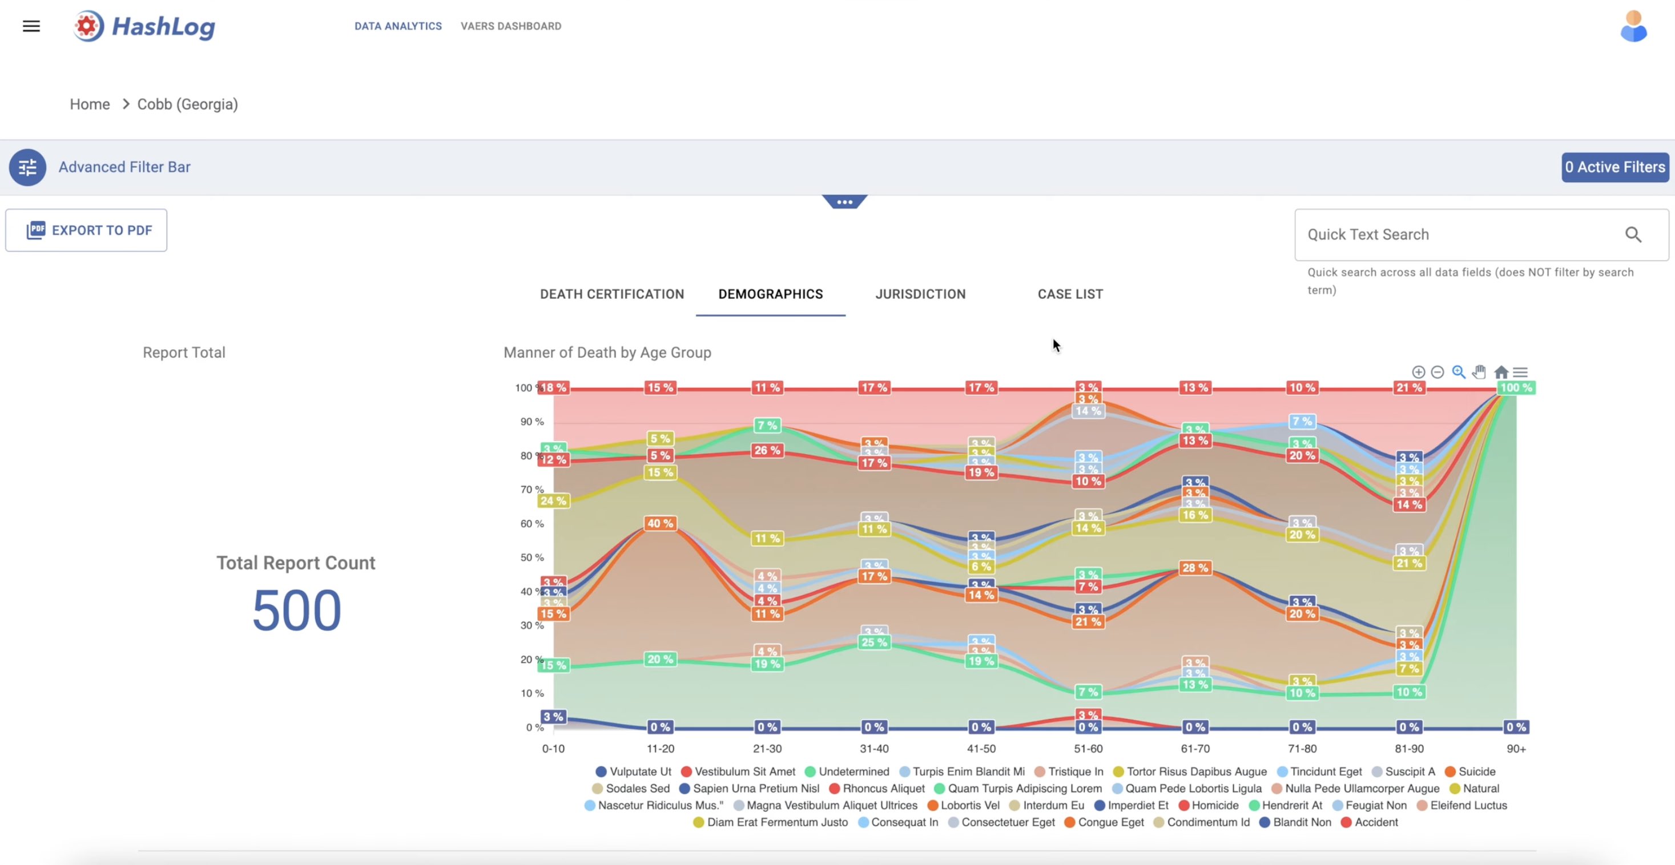Open the chart menu via hamburger icon
Image resolution: width=1675 pixels, height=865 pixels.
click(x=1521, y=372)
